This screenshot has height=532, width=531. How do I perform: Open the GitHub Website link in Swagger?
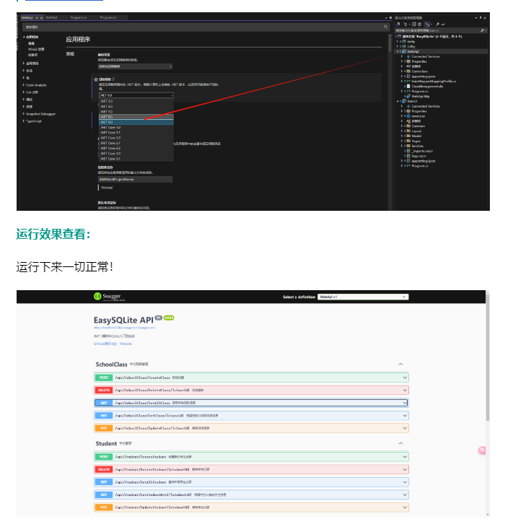click(x=113, y=344)
